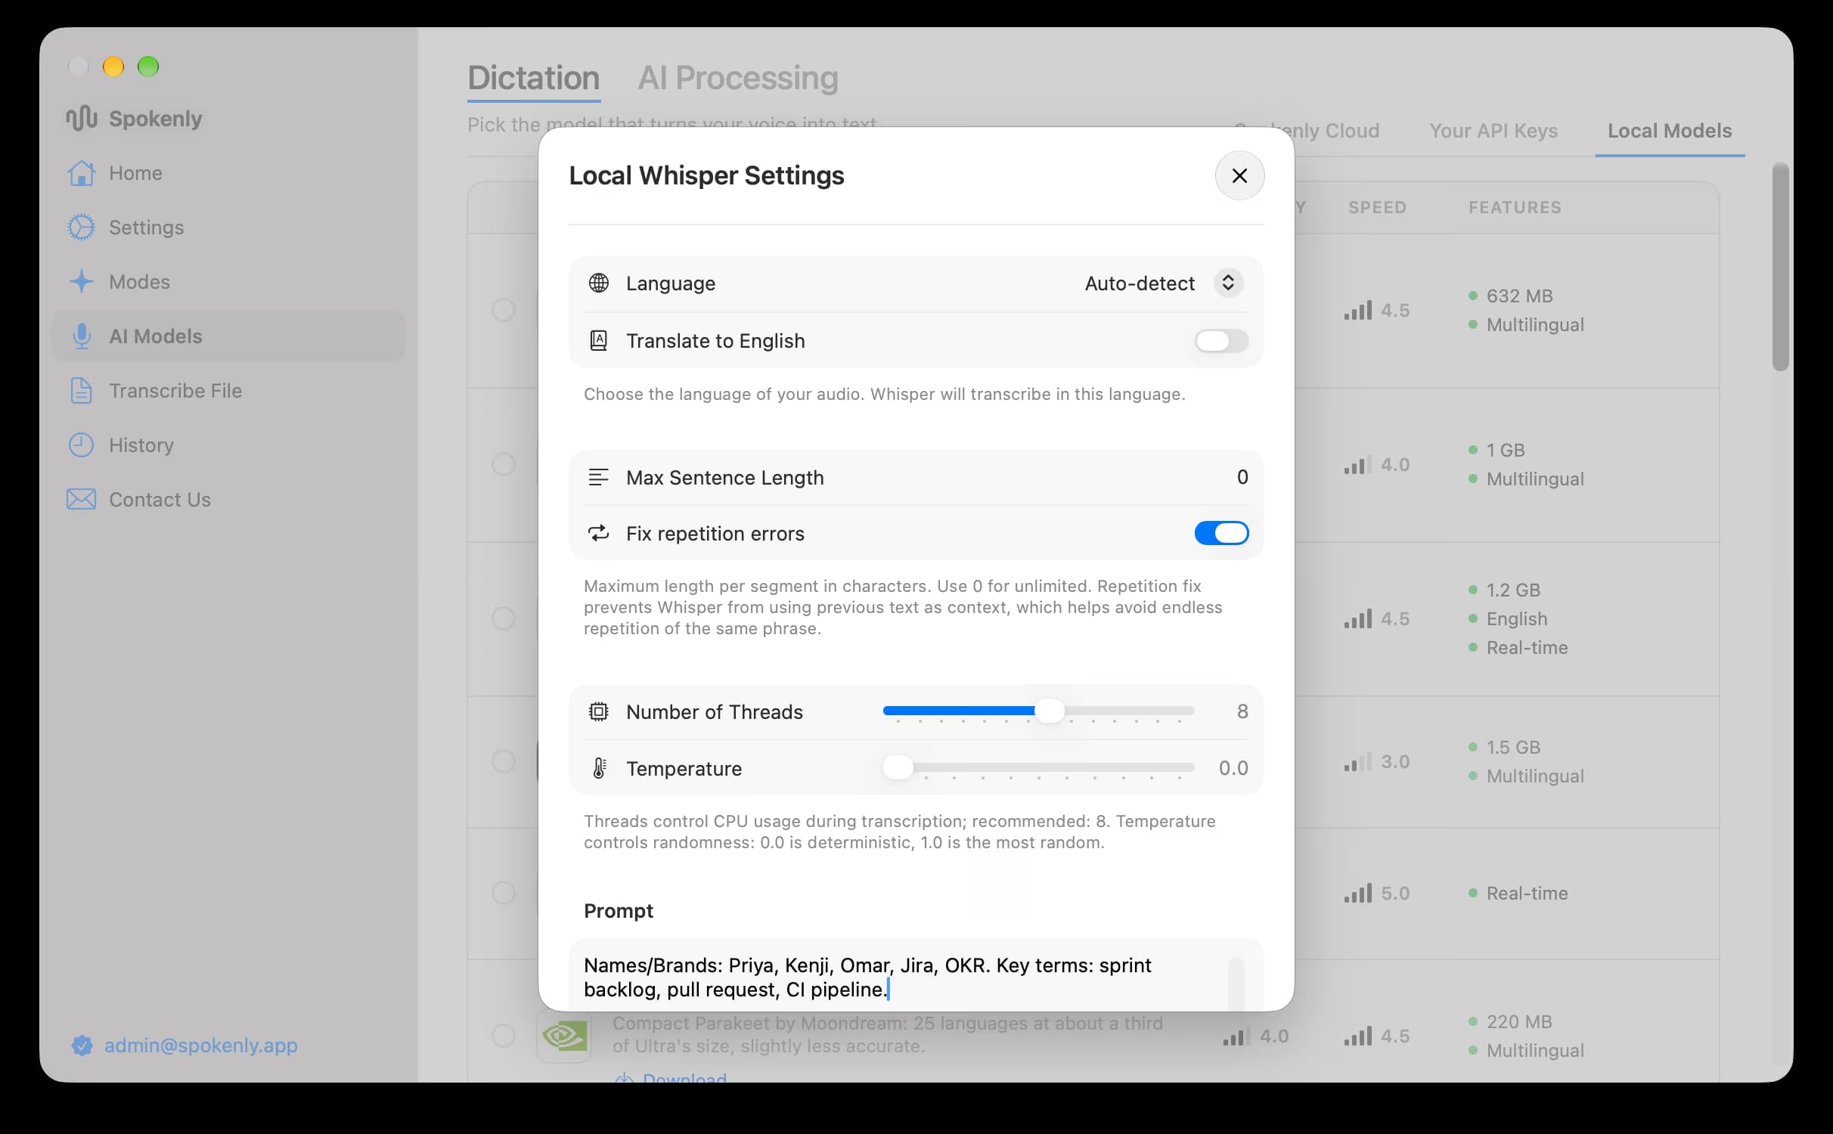Screen dimensions: 1833x1134
Task: Click the FEATURES column header
Action: 1515,207
